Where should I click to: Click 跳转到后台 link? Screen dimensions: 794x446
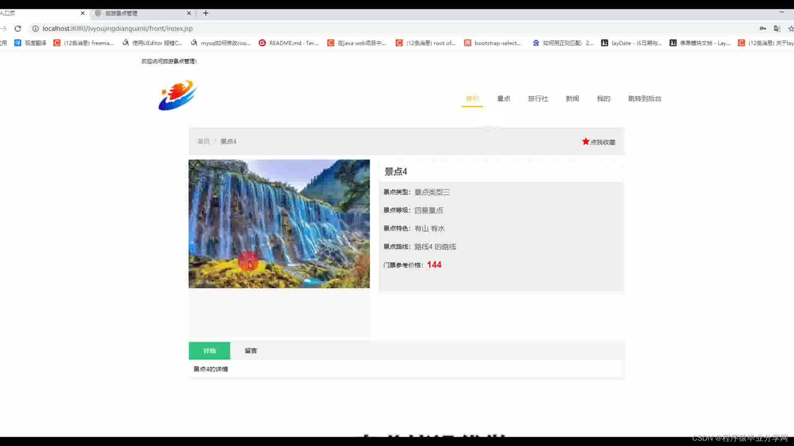(x=644, y=99)
